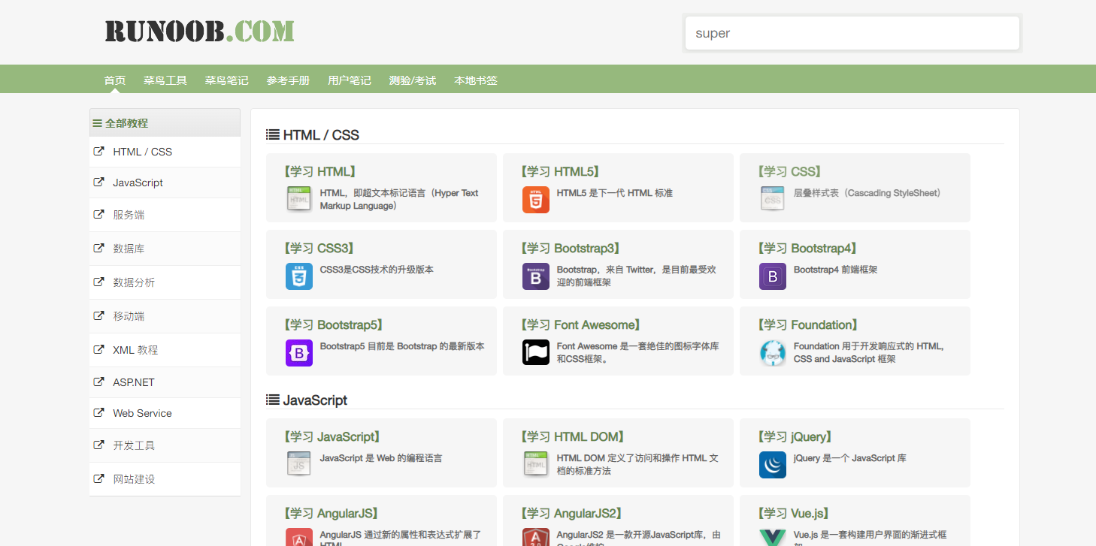Click the jQuery blue wave icon
The width and height of the screenshot is (1096, 546).
[x=773, y=464]
